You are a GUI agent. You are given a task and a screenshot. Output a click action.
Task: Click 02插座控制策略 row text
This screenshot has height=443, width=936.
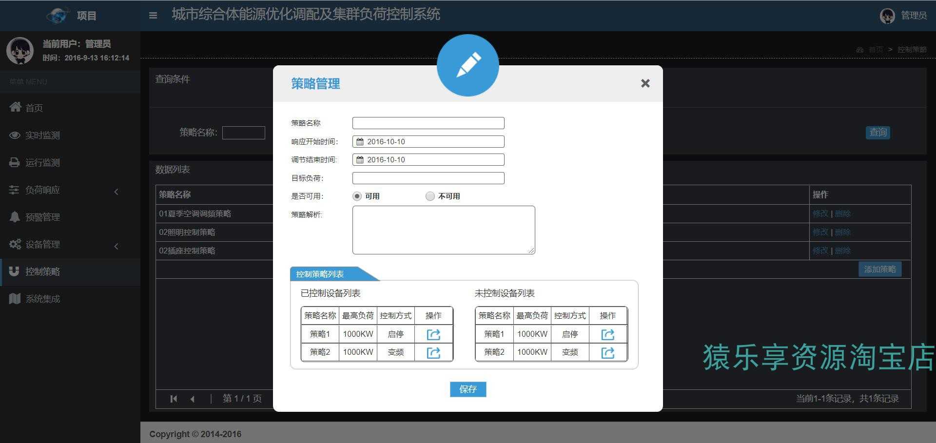pyautogui.click(x=187, y=250)
